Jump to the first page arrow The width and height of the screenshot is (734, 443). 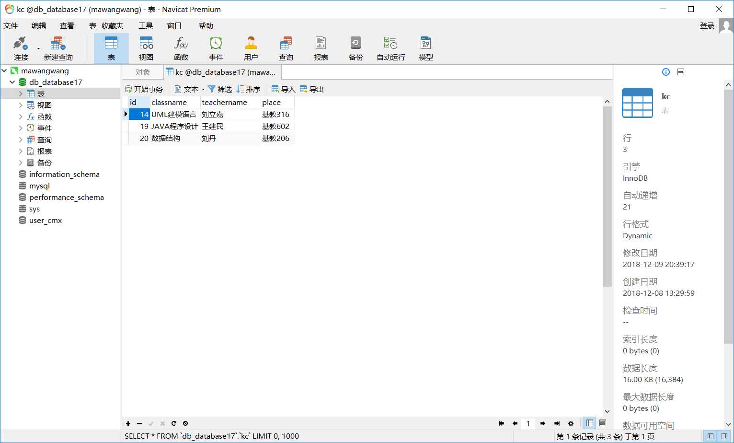tap(501, 423)
